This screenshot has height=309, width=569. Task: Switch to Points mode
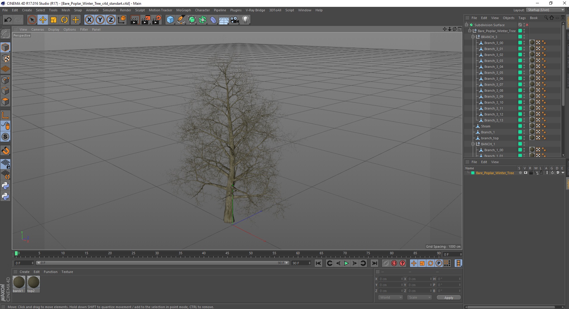(x=5, y=80)
